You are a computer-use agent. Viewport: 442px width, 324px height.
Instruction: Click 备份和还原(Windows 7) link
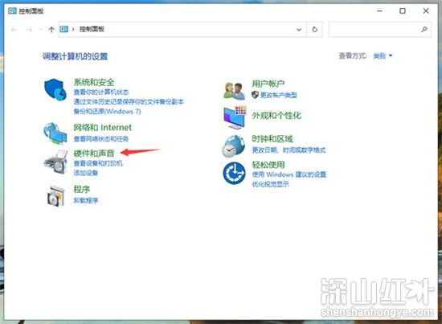point(107,112)
